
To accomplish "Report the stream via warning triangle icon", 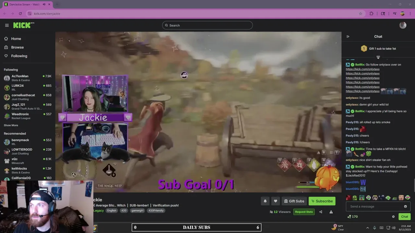I will [x=331, y=212].
